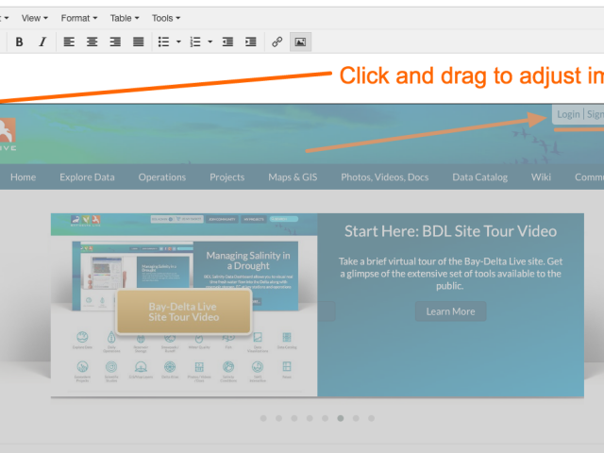Open the Format menu

tap(79, 18)
